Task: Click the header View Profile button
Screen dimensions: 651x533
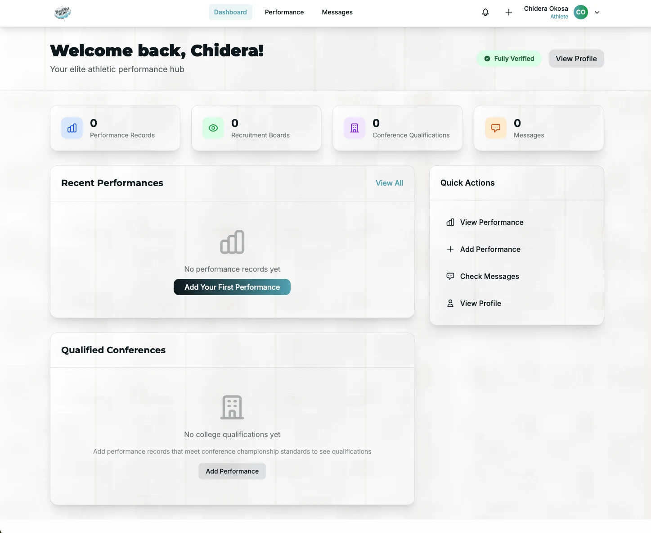Action: coord(576,59)
